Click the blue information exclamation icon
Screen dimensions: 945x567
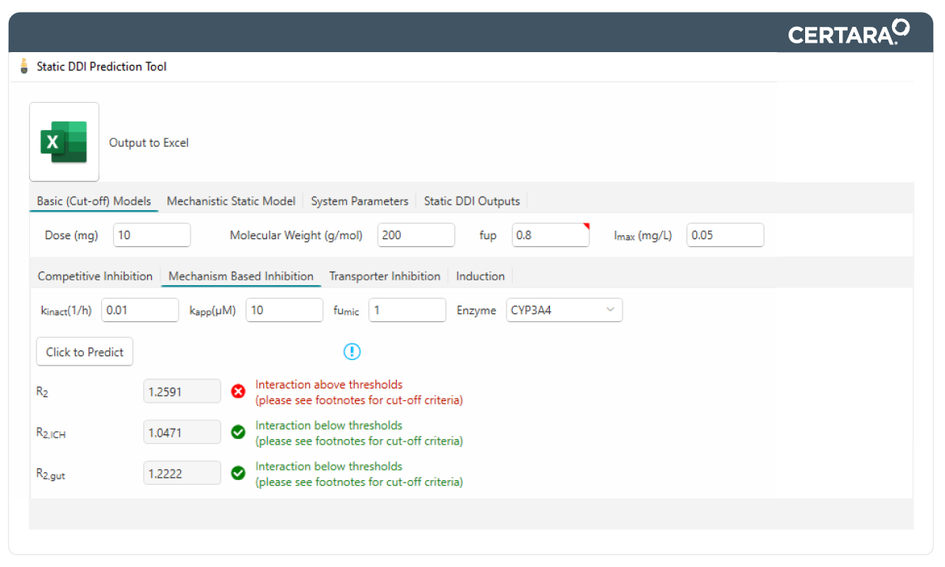pyautogui.click(x=352, y=351)
